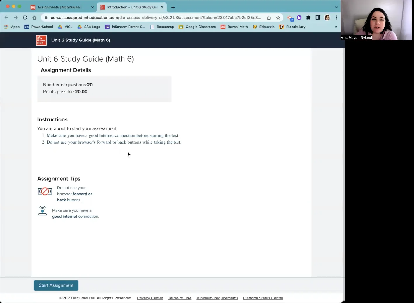Open the Extensions puzzle icon
This screenshot has height=303, width=414.
click(x=308, y=18)
